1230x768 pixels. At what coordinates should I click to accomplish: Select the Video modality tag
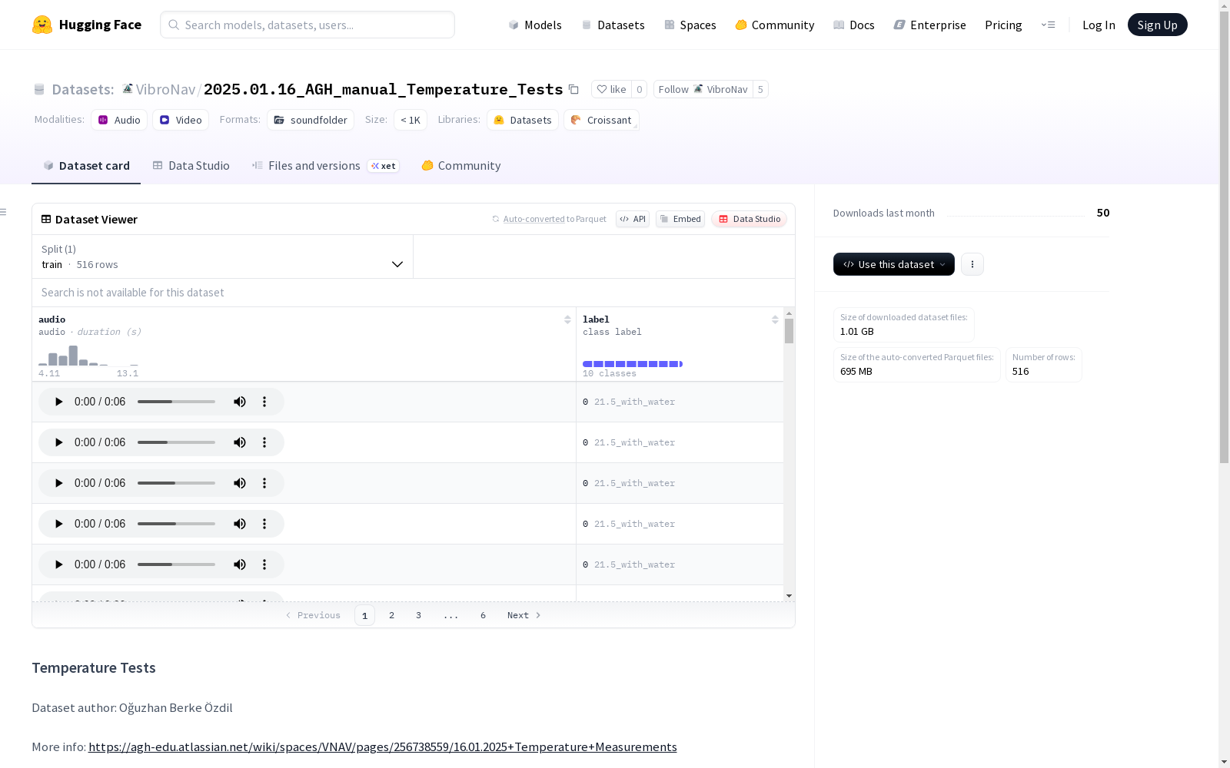(181, 120)
